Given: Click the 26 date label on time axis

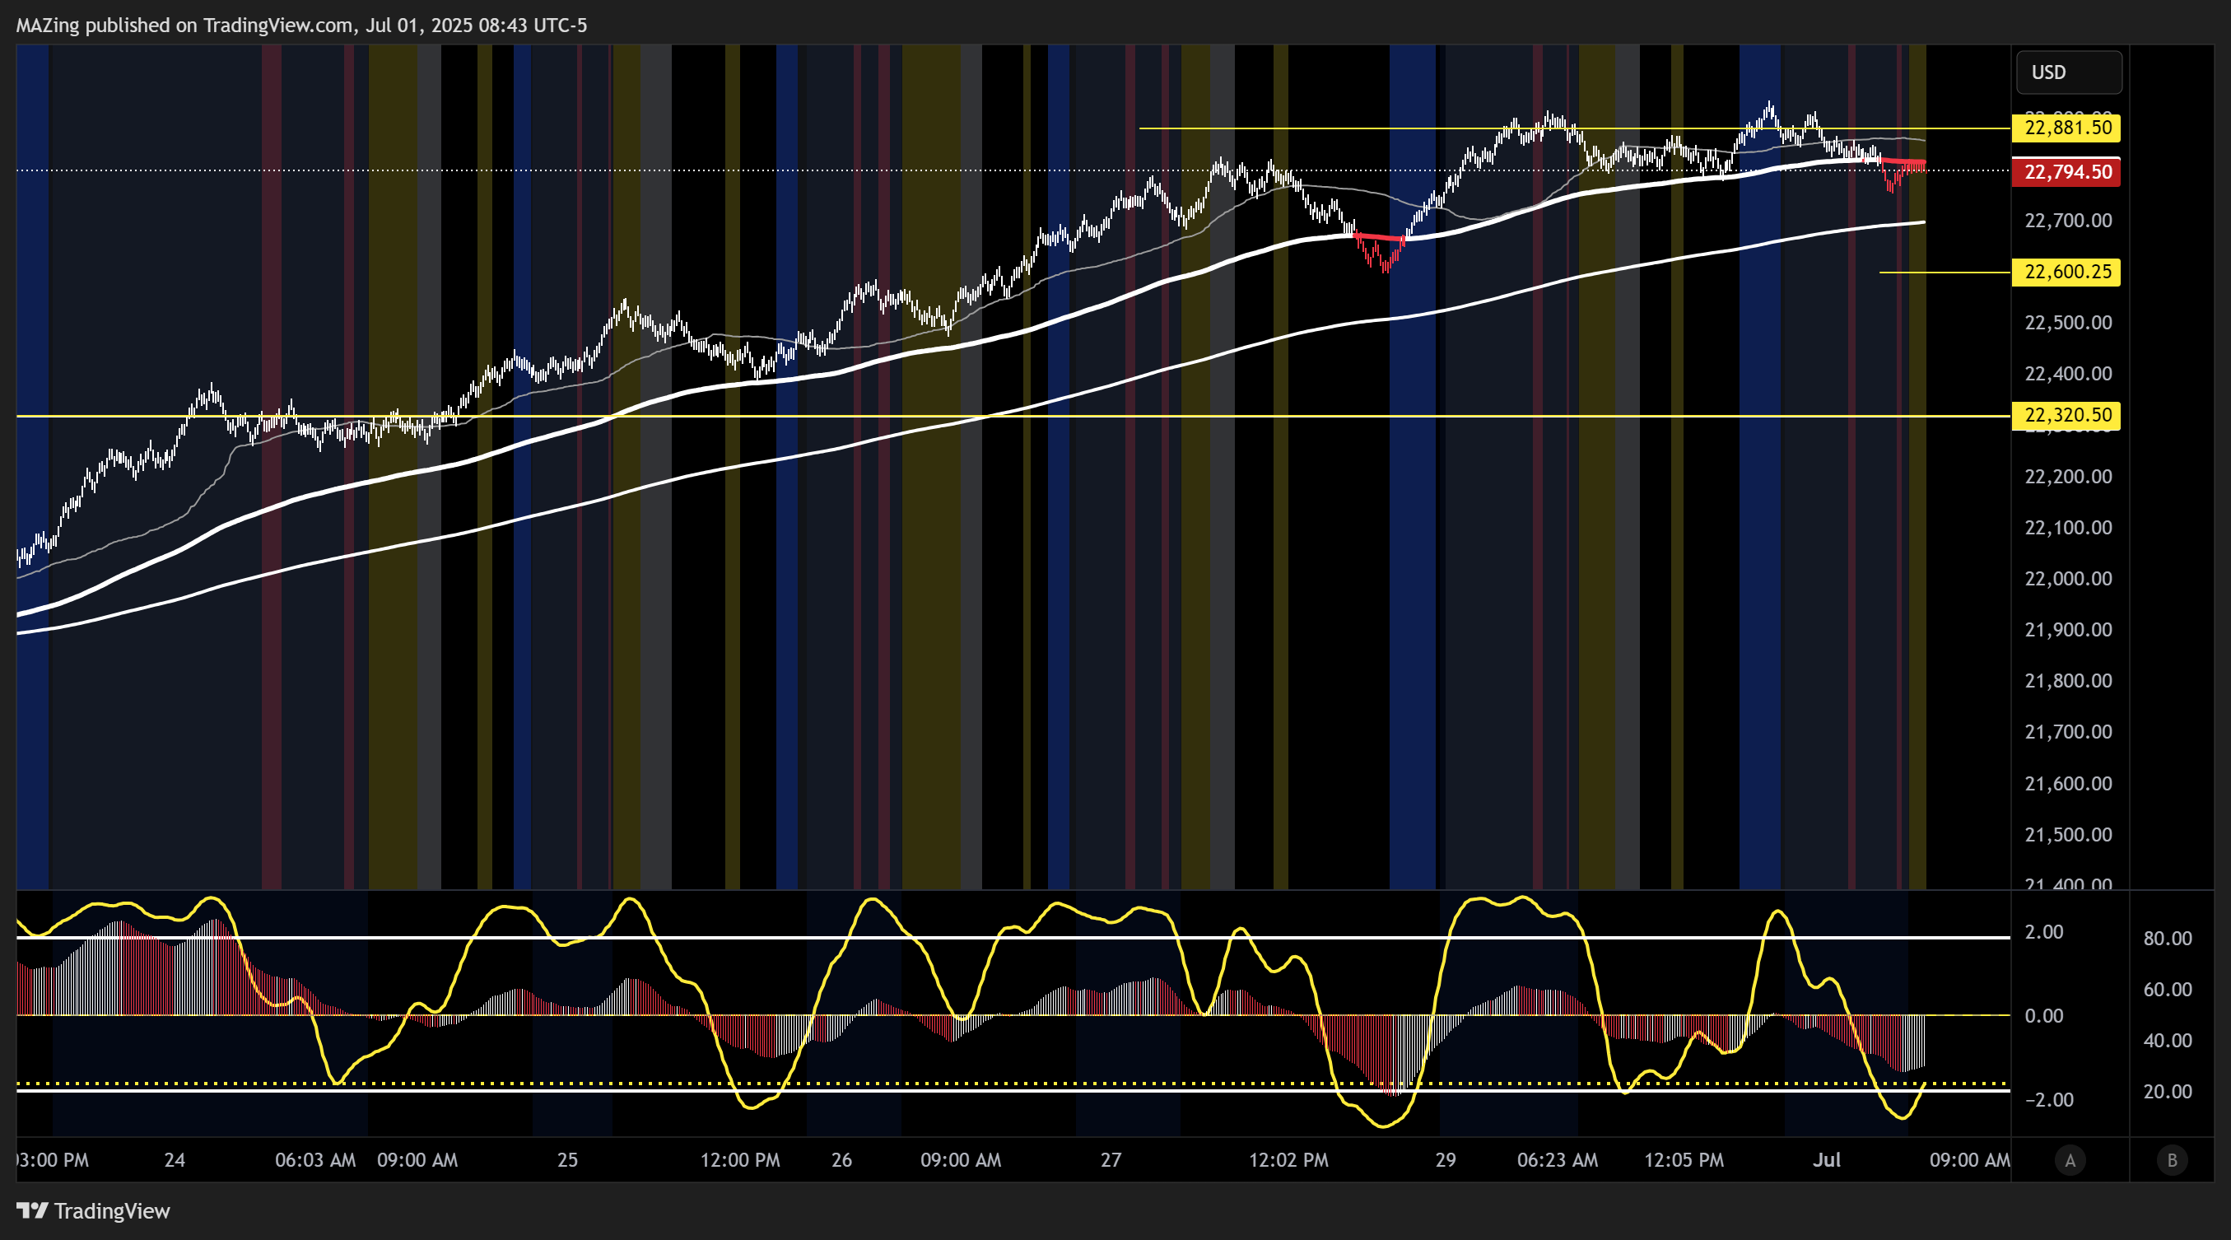Looking at the screenshot, I should pyautogui.click(x=842, y=1160).
